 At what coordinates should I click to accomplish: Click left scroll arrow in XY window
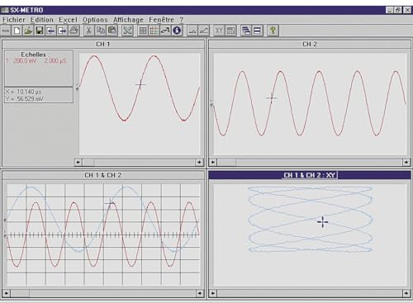(213, 293)
